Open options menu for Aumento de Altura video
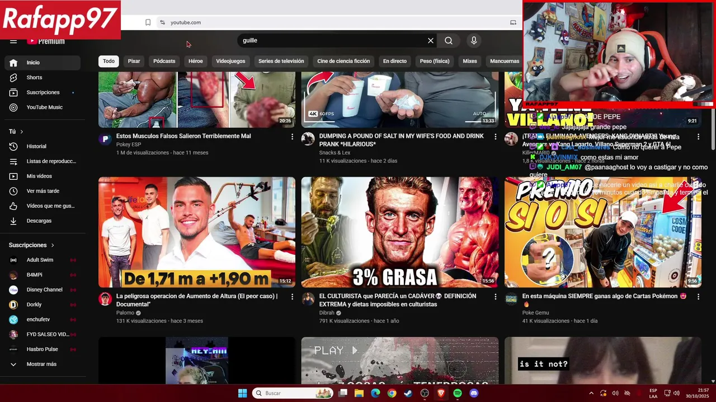 [x=292, y=297]
